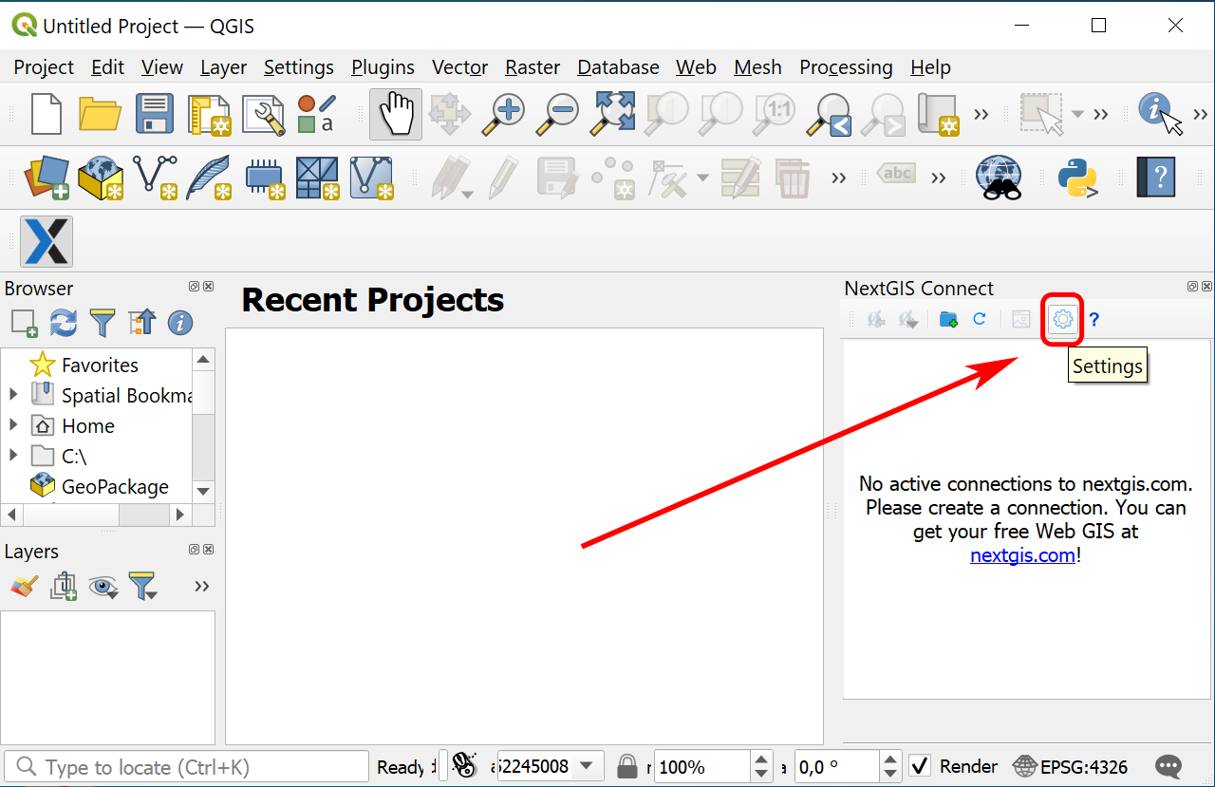Refresh the NextGIS Connect panel
Viewport: 1215px width, 787px height.
click(x=980, y=320)
